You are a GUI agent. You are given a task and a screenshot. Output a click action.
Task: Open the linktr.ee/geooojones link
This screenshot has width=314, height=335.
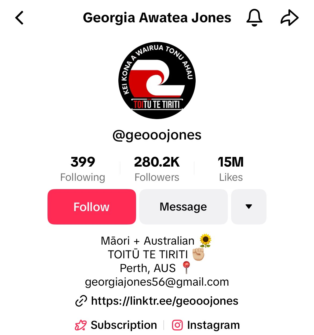click(165, 301)
